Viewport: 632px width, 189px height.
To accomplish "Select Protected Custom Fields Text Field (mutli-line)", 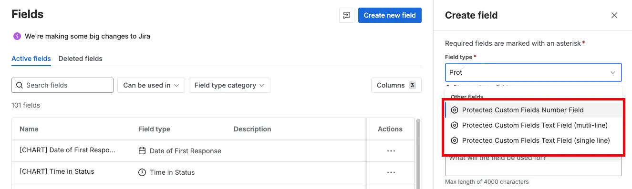I will pos(533,125).
